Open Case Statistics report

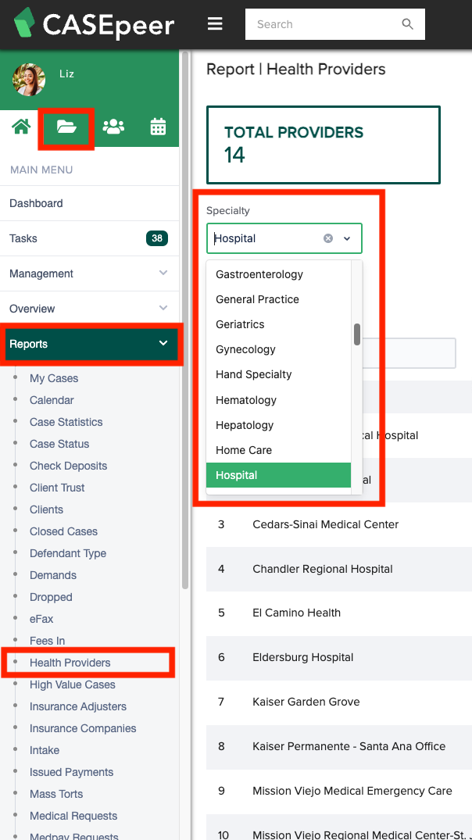[66, 422]
